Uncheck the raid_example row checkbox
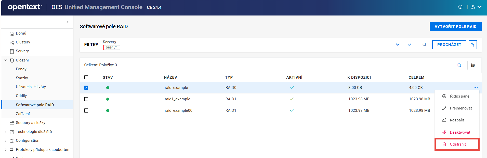This screenshot has width=487, height=158. pos(86,88)
